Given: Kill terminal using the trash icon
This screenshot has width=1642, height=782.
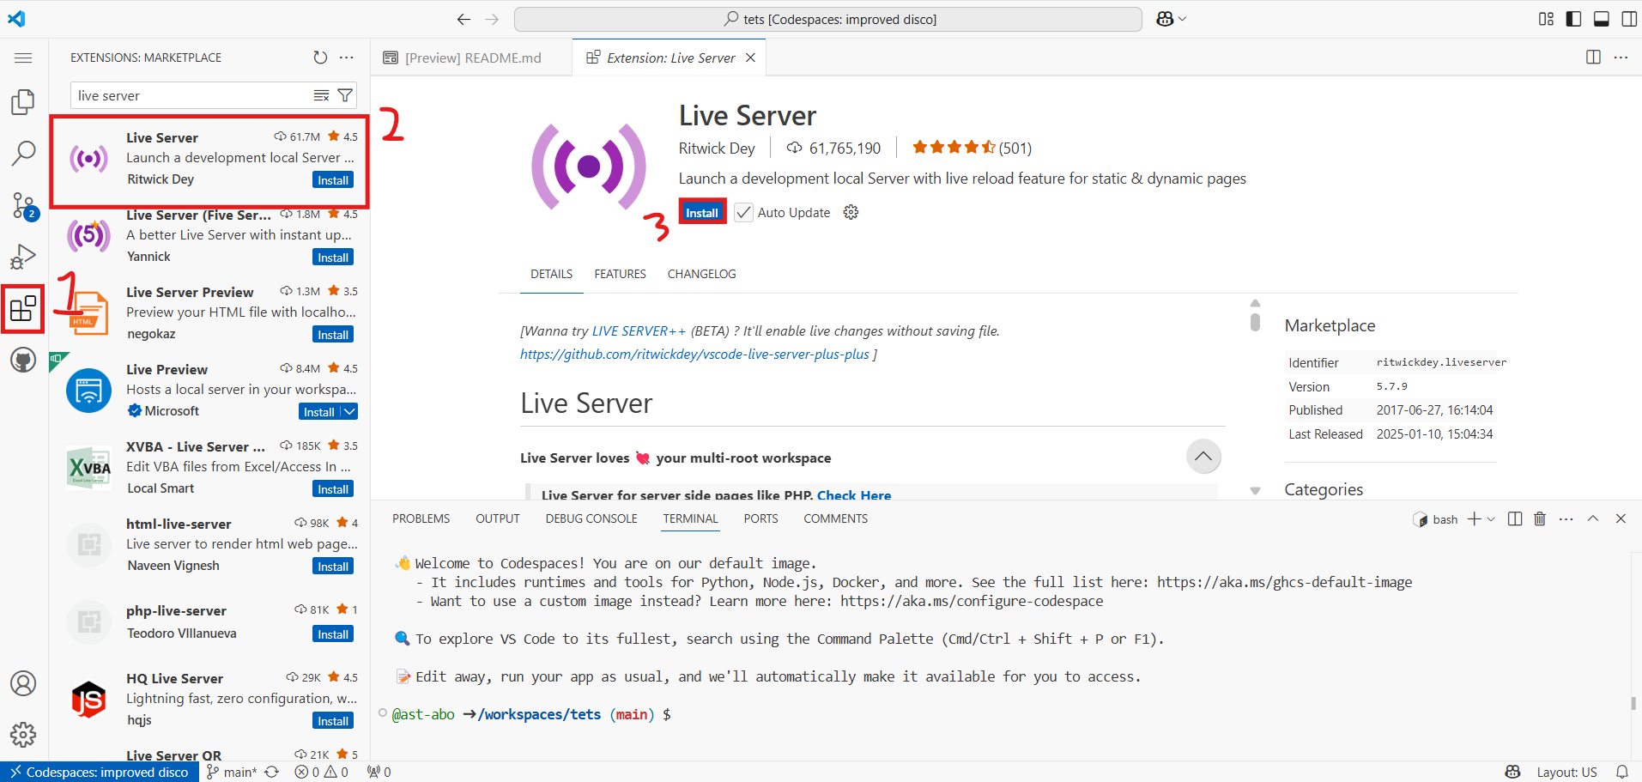Looking at the screenshot, I should pos(1540,518).
